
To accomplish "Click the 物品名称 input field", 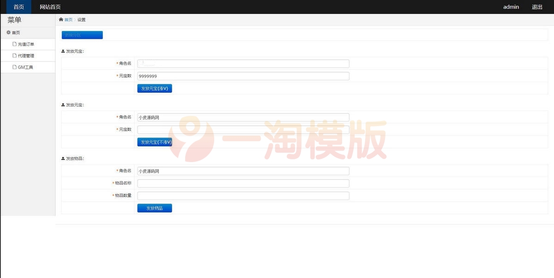I will 242,183.
